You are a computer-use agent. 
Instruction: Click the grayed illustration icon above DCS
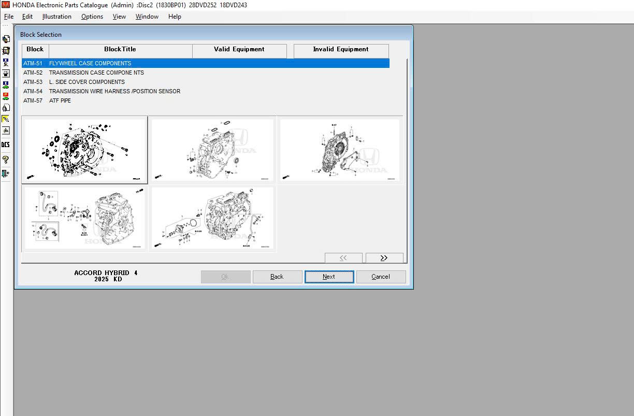coord(6,131)
